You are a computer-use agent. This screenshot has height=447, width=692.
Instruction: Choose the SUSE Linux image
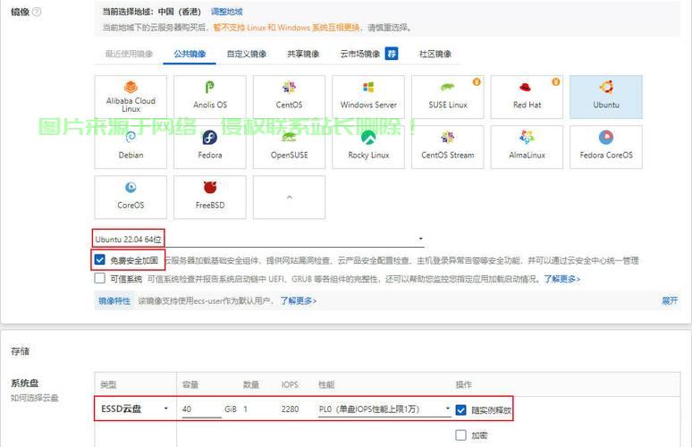tap(448, 97)
